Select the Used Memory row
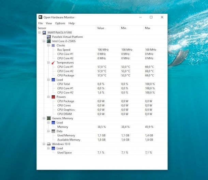This screenshot has width=208, height=180. click(102, 135)
